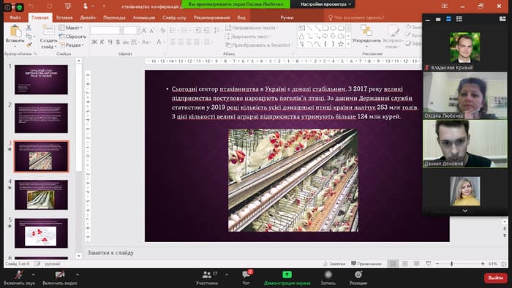Select slide 4 thumbnail with conveyor image
This screenshot has height=288, width=512.
click(41, 194)
